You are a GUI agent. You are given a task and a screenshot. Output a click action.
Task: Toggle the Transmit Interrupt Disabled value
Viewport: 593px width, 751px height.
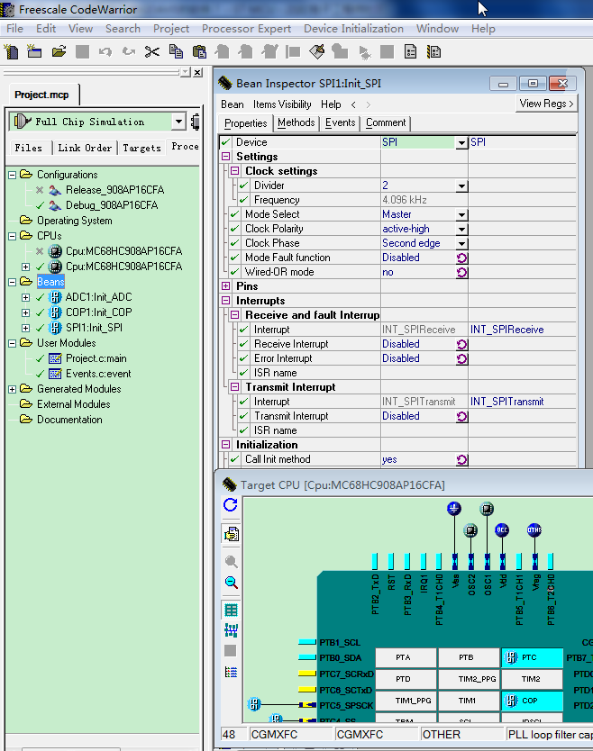[461, 417]
